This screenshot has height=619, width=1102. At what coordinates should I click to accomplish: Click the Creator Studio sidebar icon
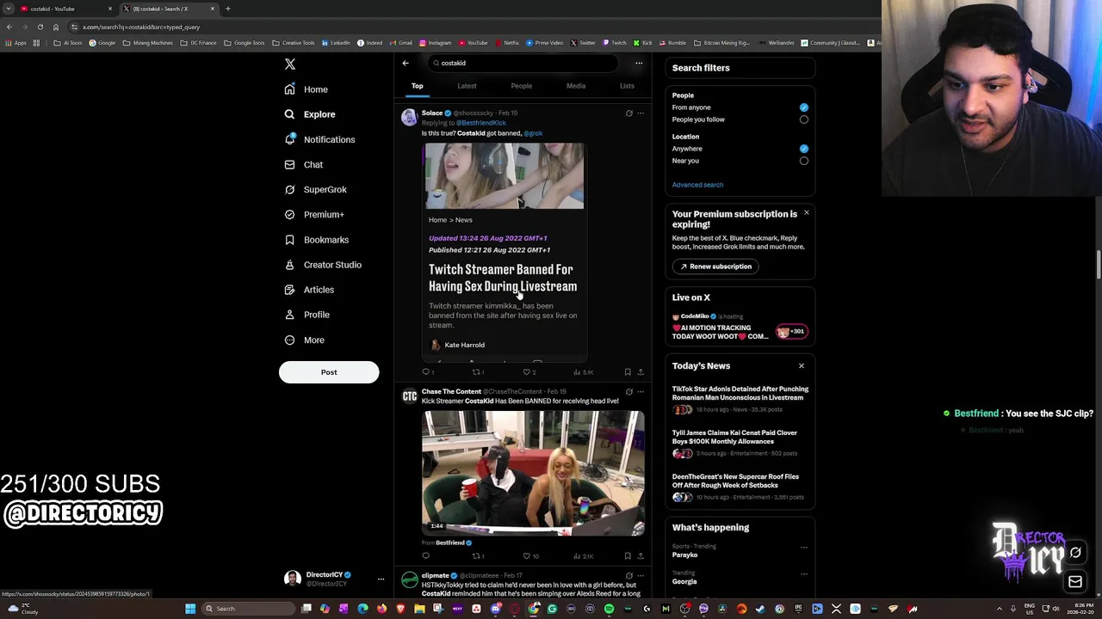pyautogui.click(x=290, y=265)
